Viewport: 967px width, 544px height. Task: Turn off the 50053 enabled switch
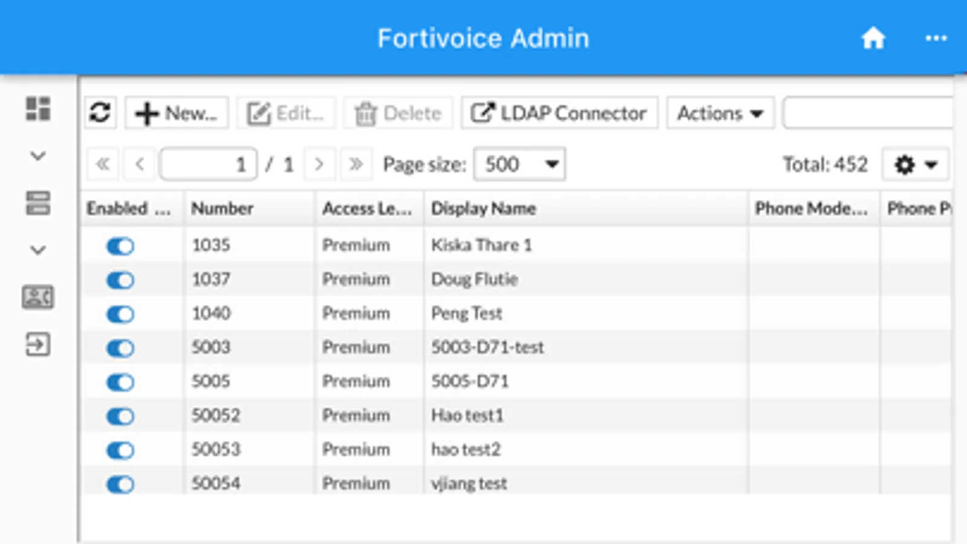[120, 450]
